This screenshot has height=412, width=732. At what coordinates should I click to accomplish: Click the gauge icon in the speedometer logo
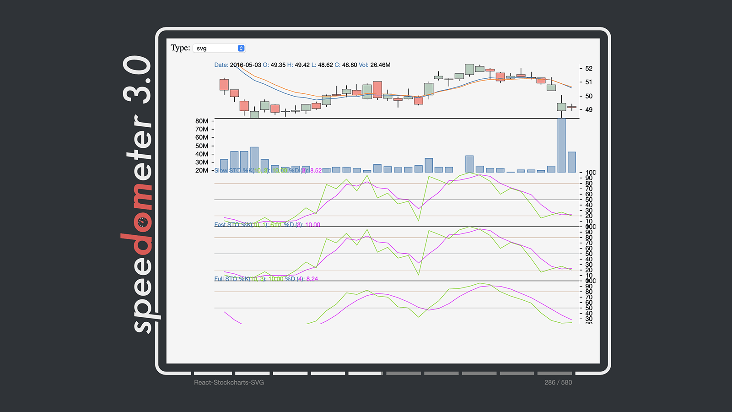[x=142, y=222]
